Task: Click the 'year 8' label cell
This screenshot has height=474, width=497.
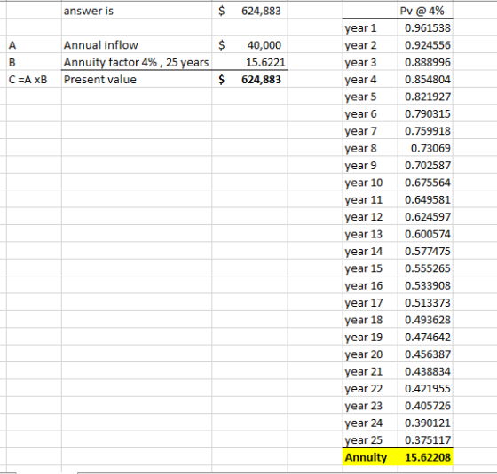Action: [370, 148]
